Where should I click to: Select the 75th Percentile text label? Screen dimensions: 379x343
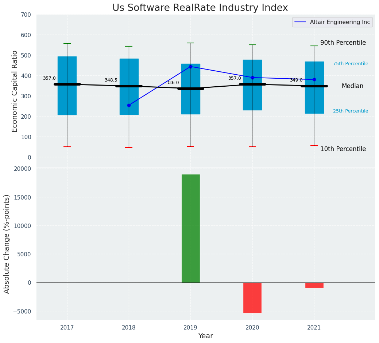[x=350, y=64]
